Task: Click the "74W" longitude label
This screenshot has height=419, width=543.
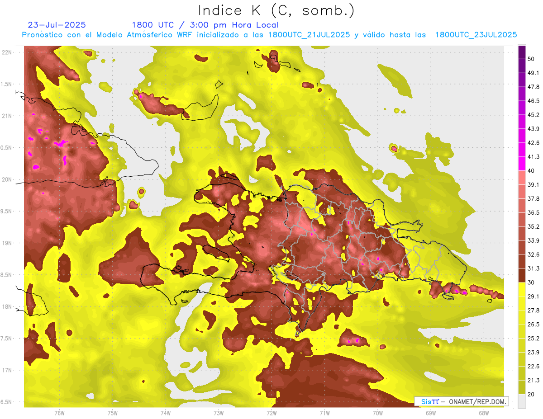Action: pyautogui.click(x=166, y=413)
